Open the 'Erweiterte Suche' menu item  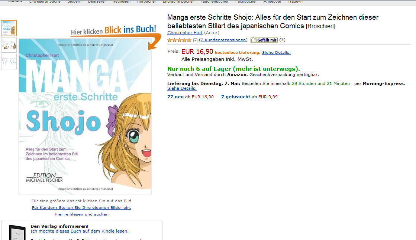click(45, 1)
